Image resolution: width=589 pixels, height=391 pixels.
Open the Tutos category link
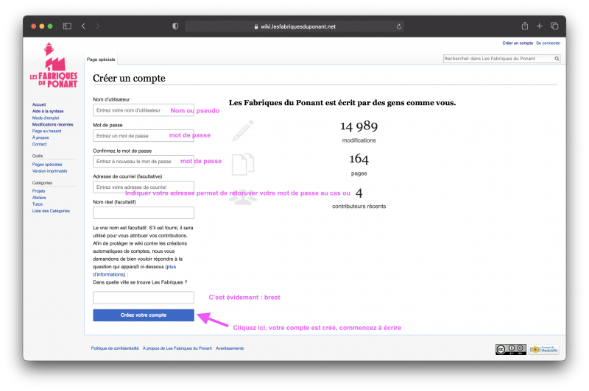pyautogui.click(x=38, y=204)
